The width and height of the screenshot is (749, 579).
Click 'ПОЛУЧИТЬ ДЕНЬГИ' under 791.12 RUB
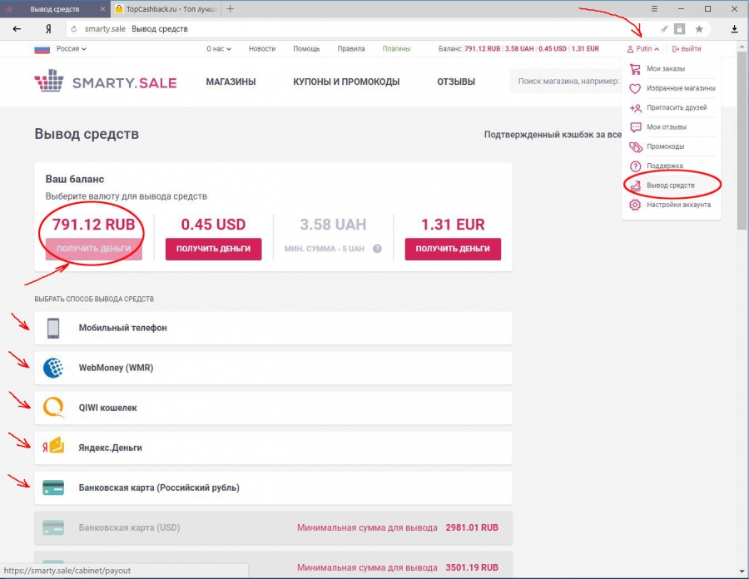pyautogui.click(x=93, y=249)
